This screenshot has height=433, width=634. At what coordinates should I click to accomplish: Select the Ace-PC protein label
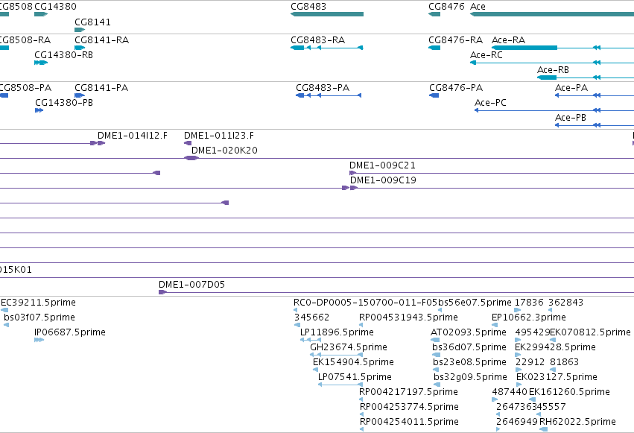pyautogui.click(x=490, y=103)
